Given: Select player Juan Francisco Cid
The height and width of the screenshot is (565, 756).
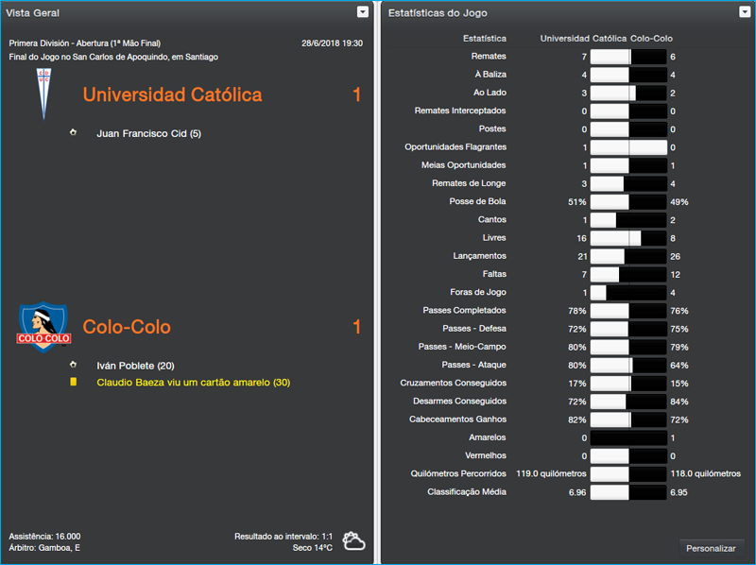Looking at the screenshot, I should (148, 133).
